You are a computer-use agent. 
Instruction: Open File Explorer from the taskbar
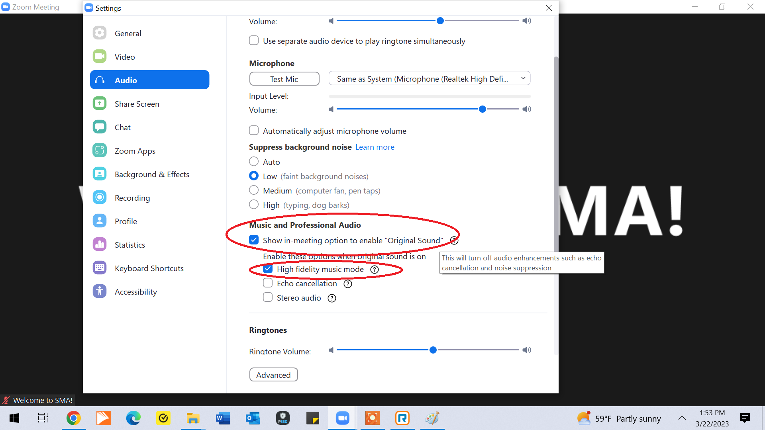[193, 418]
